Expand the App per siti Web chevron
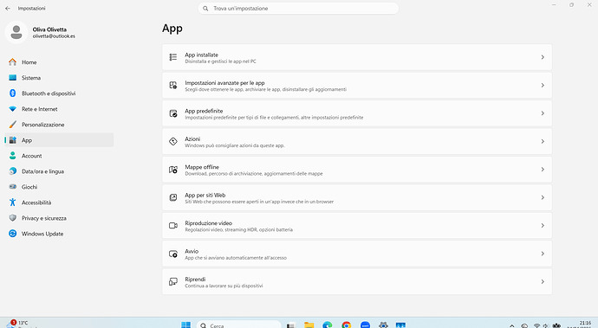598x328 pixels. coord(543,197)
